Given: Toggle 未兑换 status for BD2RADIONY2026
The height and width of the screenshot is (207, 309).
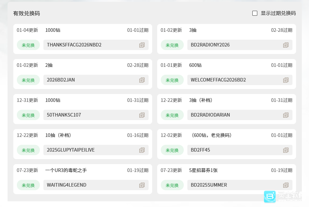Looking at the screenshot, I should click(x=172, y=45).
